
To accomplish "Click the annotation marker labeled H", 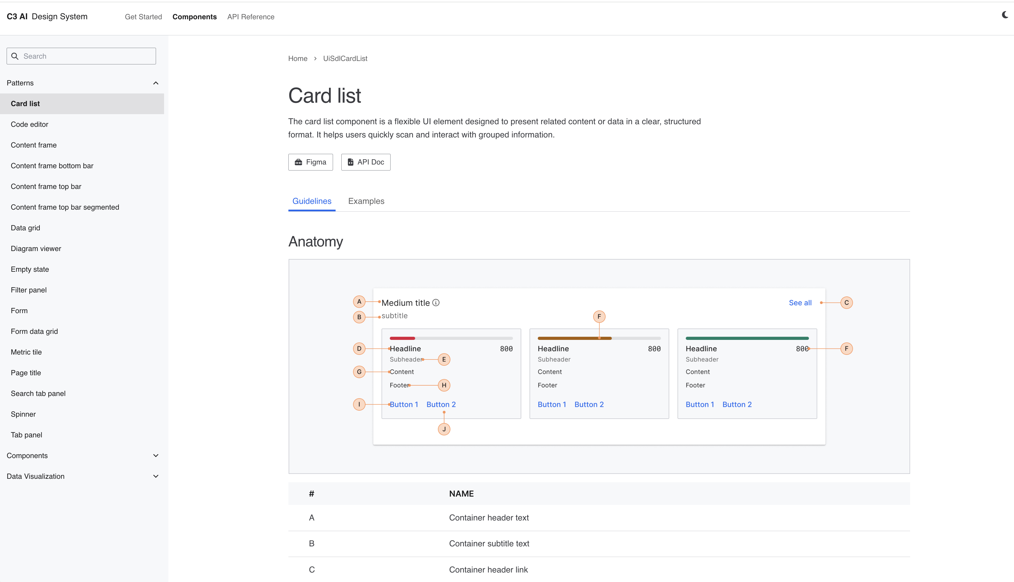I will click(x=444, y=385).
